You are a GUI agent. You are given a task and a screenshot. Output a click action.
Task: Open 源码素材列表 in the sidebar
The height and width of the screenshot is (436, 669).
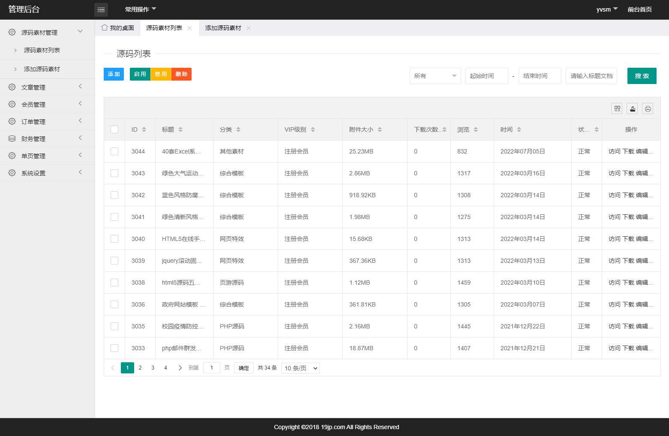click(47, 50)
